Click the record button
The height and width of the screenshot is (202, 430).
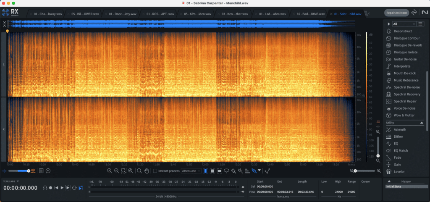click(50, 188)
